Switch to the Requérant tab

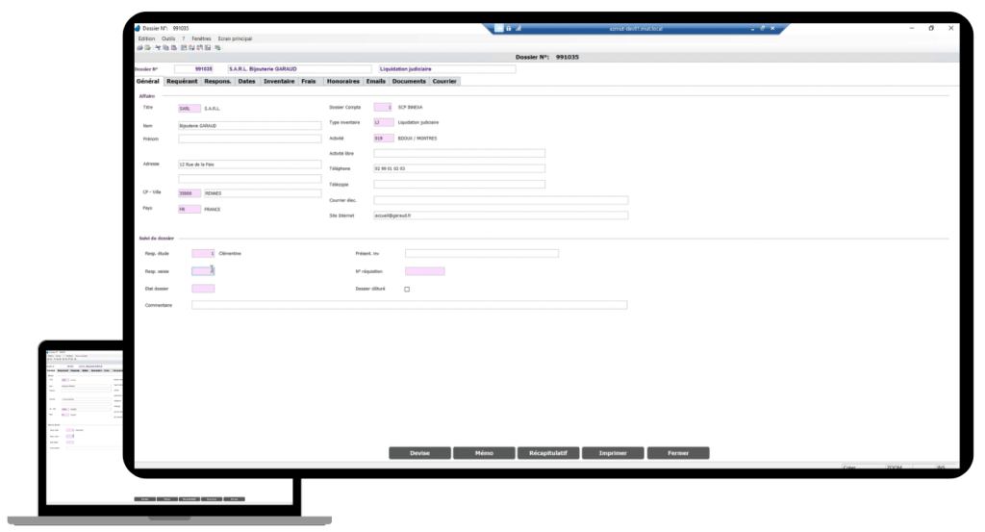coord(182,81)
